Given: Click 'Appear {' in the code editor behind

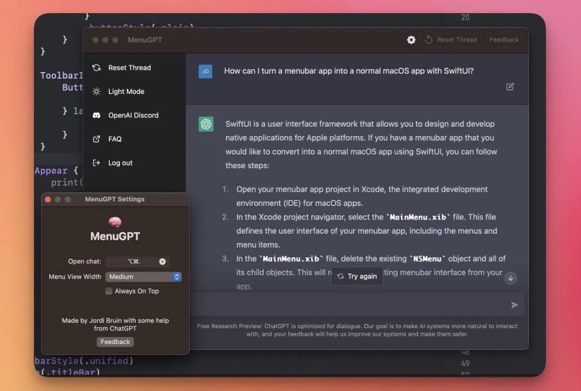Looking at the screenshot, I should [56, 170].
